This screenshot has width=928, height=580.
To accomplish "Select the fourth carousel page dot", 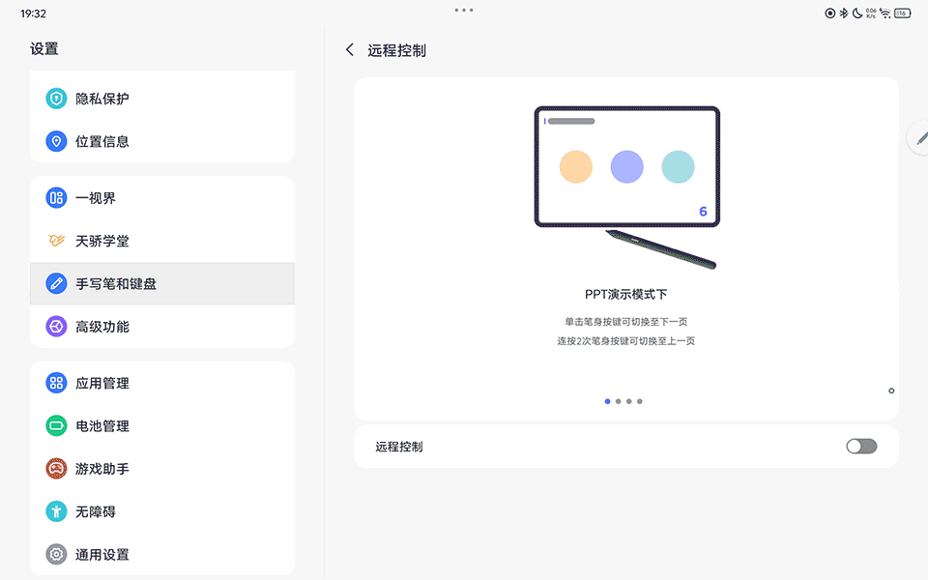I will tap(640, 401).
